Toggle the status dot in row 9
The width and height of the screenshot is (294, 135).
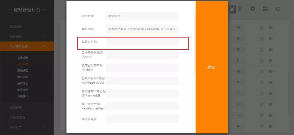click(x=271, y=82)
